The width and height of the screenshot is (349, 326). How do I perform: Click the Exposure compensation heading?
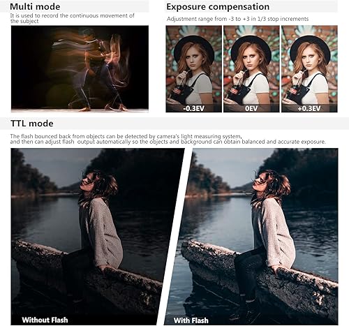pos(218,6)
